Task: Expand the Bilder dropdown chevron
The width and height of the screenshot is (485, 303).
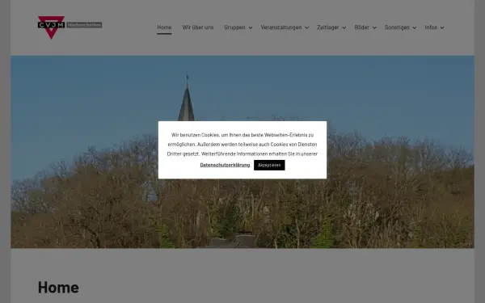Action: coord(374,27)
